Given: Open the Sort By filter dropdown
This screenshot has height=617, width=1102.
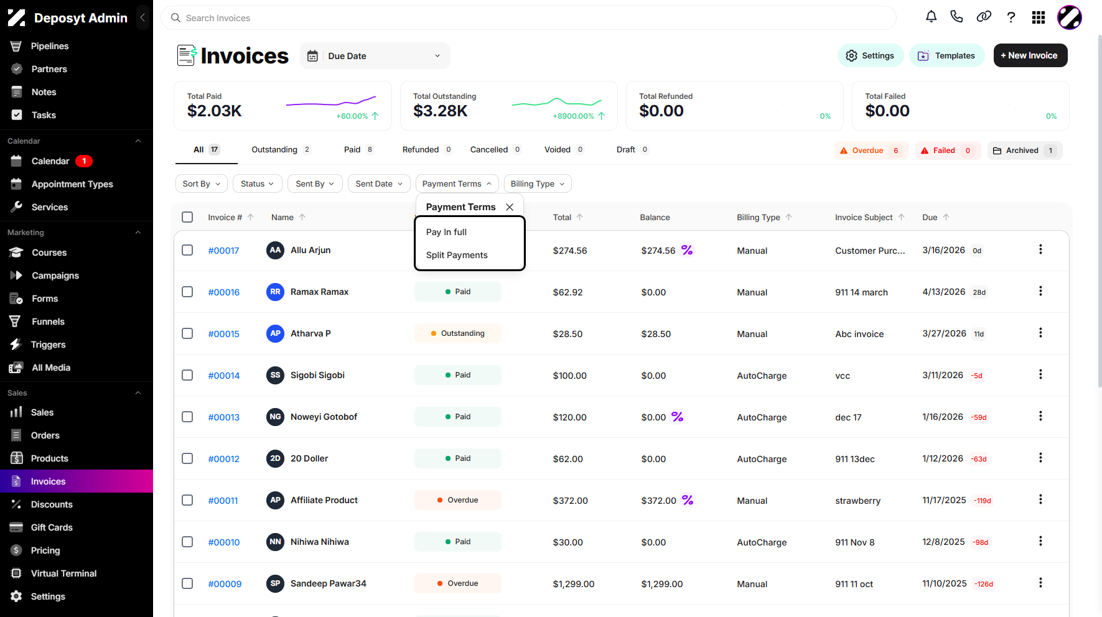Looking at the screenshot, I should click(202, 183).
